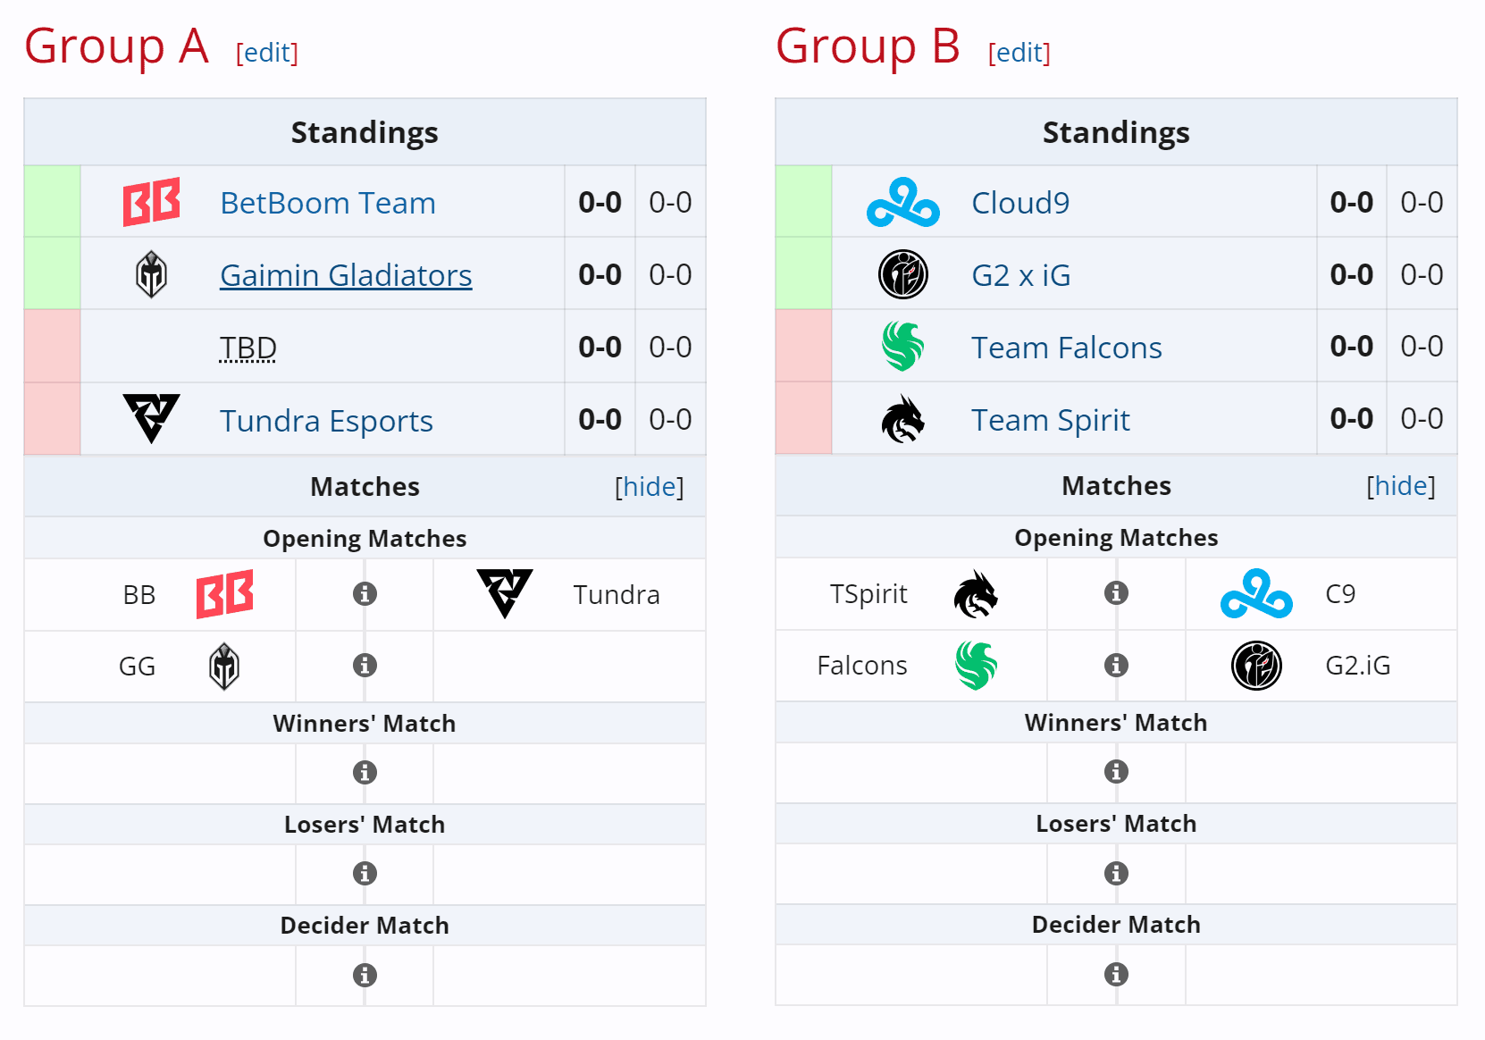Image resolution: width=1485 pixels, height=1040 pixels.
Task: Click the Team Spirit dragon icon in opening match
Action: [x=977, y=593]
